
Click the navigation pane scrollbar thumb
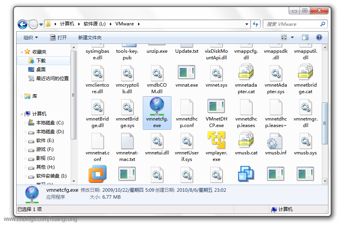pos(73,95)
